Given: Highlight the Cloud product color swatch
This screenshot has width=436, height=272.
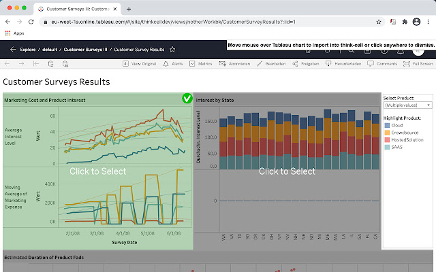Looking at the screenshot, I should point(387,125).
